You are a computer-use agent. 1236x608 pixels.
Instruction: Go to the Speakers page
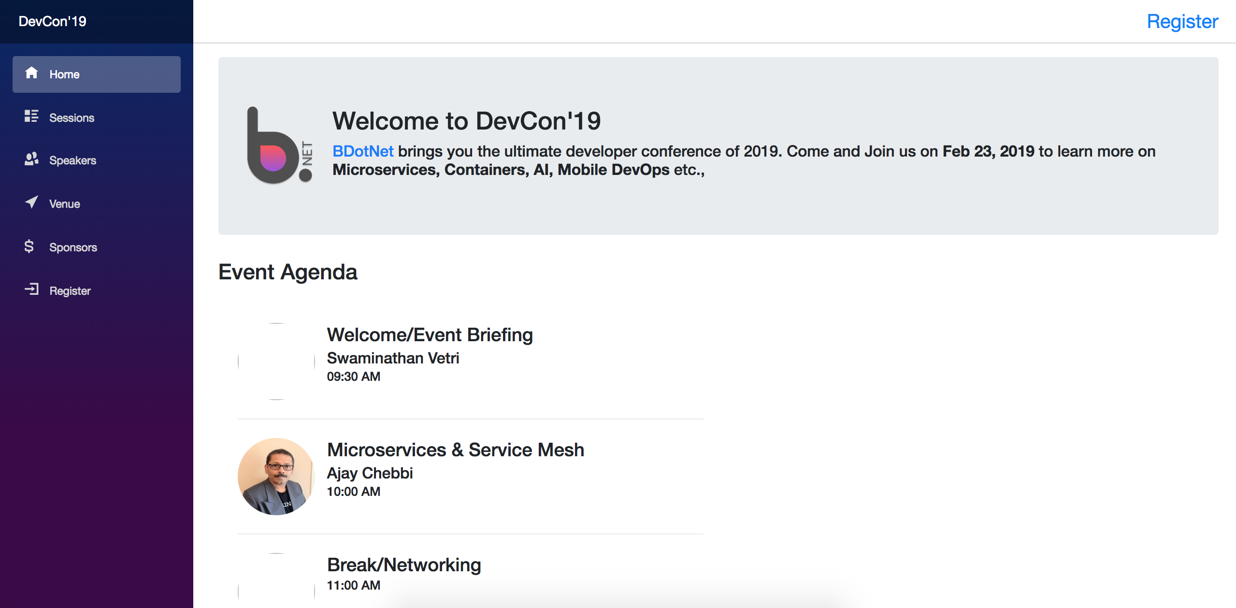tap(72, 160)
